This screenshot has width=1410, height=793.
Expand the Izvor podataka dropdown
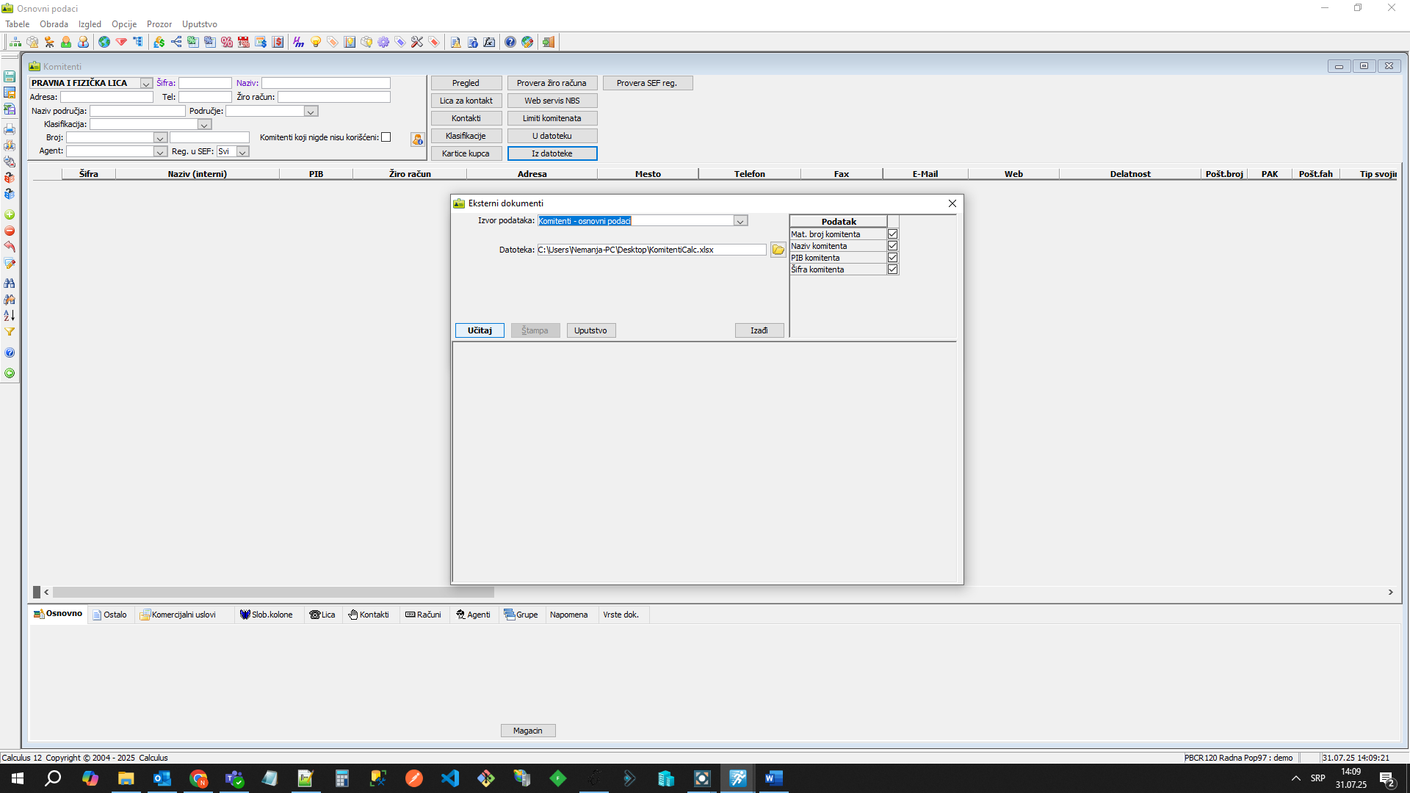point(740,221)
